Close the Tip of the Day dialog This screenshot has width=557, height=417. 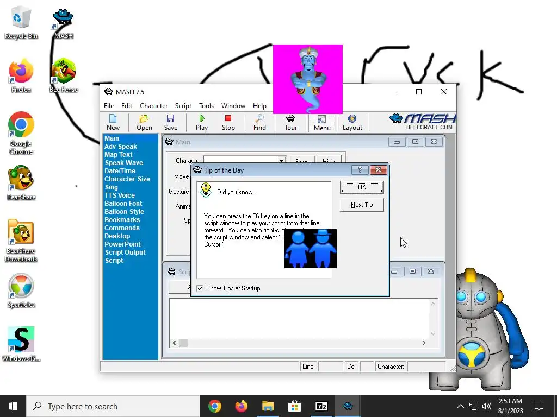379,170
